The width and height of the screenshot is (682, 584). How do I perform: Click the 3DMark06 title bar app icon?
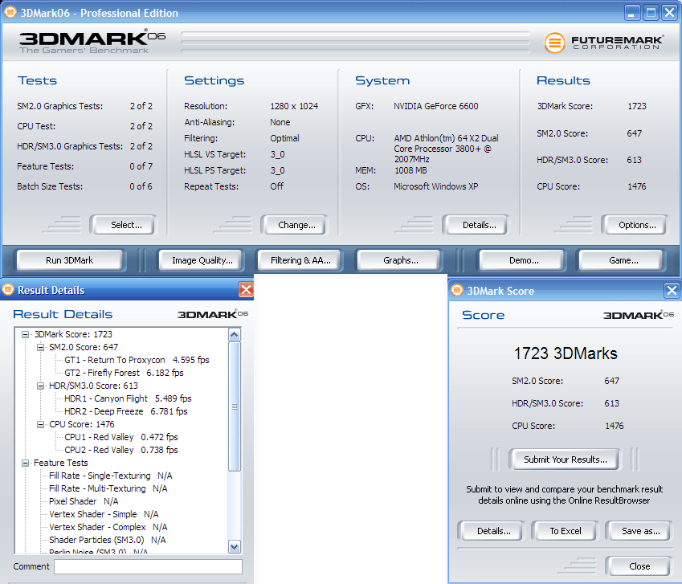point(10,12)
